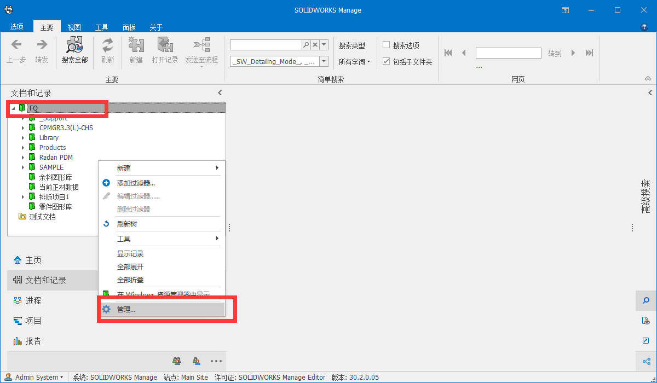Open the 选项 ribbon tab
Screen dimensions: 657x383
pyautogui.click(x=17, y=27)
